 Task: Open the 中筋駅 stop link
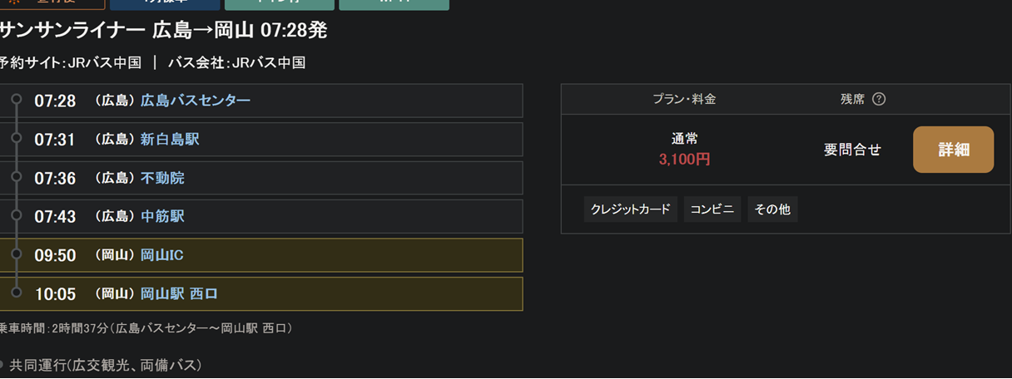pos(162,216)
